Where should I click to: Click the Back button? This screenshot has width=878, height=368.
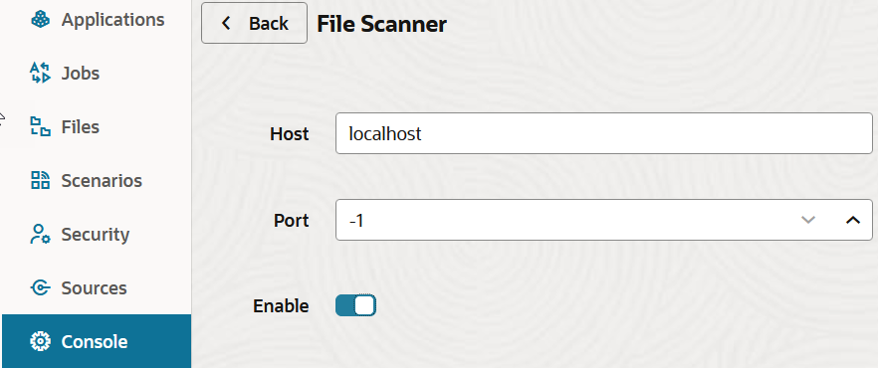pyautogui.click(x=254, y=23)
